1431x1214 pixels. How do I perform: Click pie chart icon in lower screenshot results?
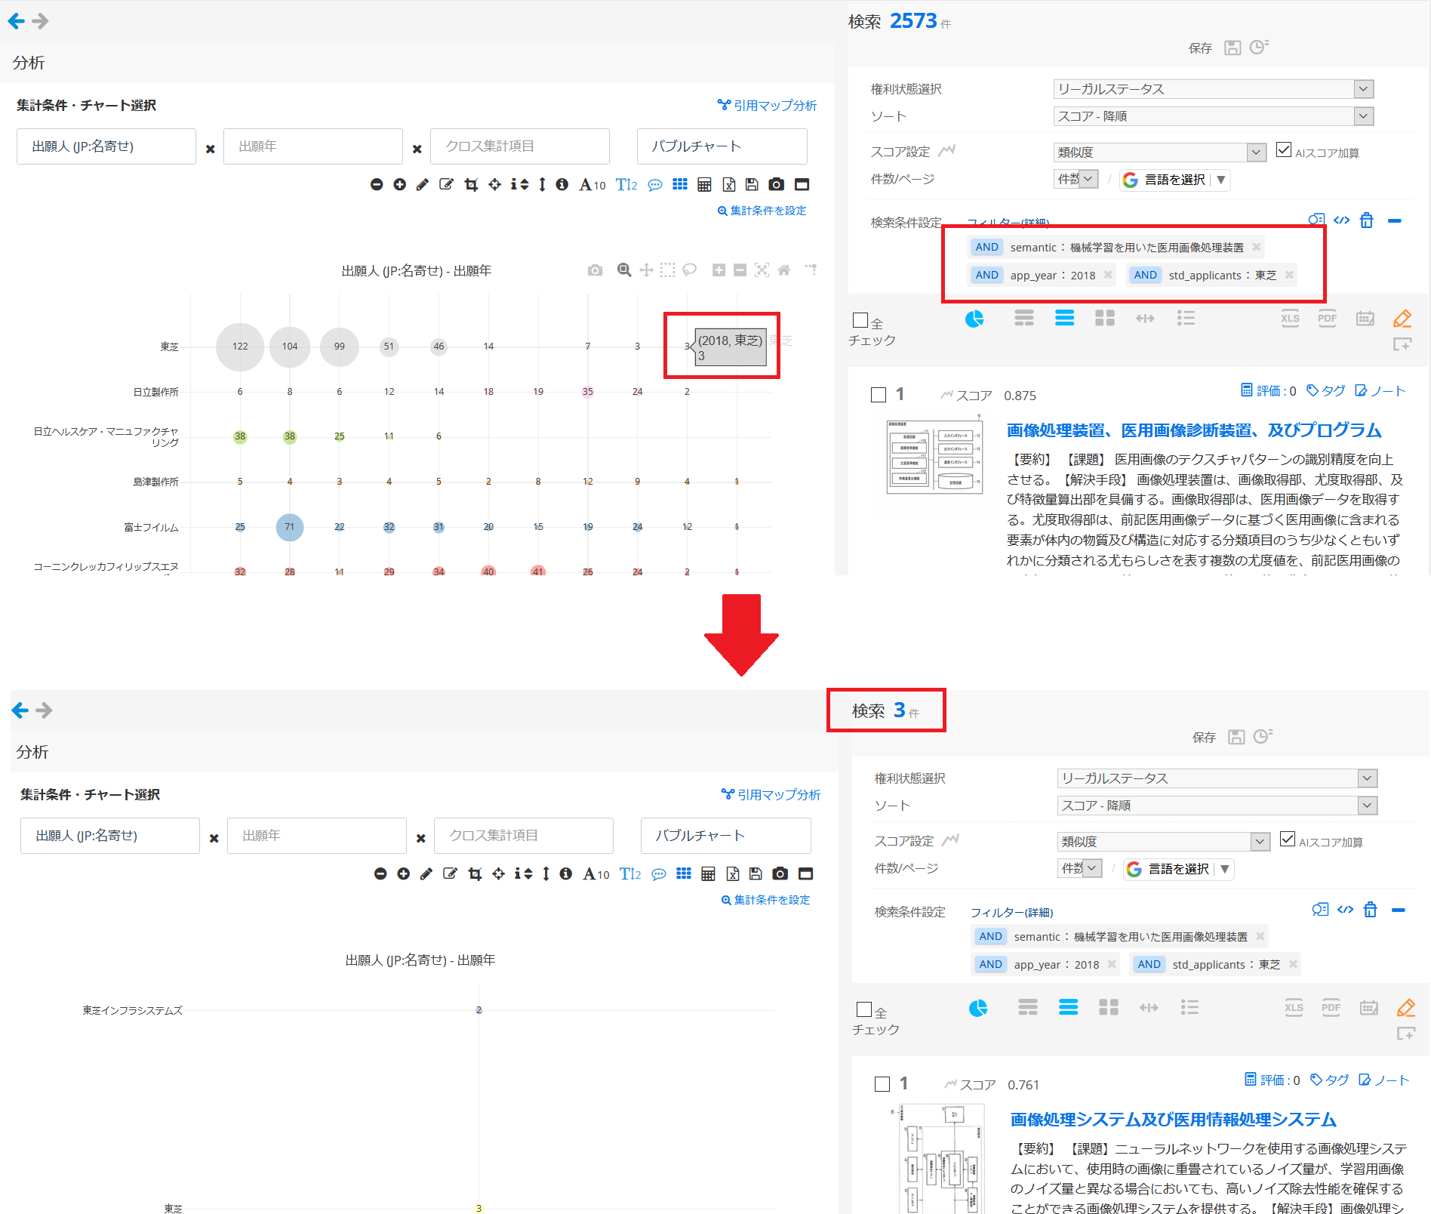pyautogui.click(x=978, y=1008)
